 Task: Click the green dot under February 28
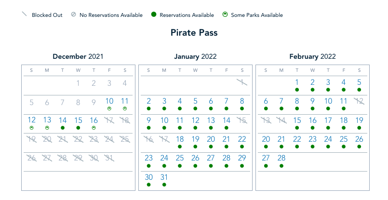tap(281, 165)
